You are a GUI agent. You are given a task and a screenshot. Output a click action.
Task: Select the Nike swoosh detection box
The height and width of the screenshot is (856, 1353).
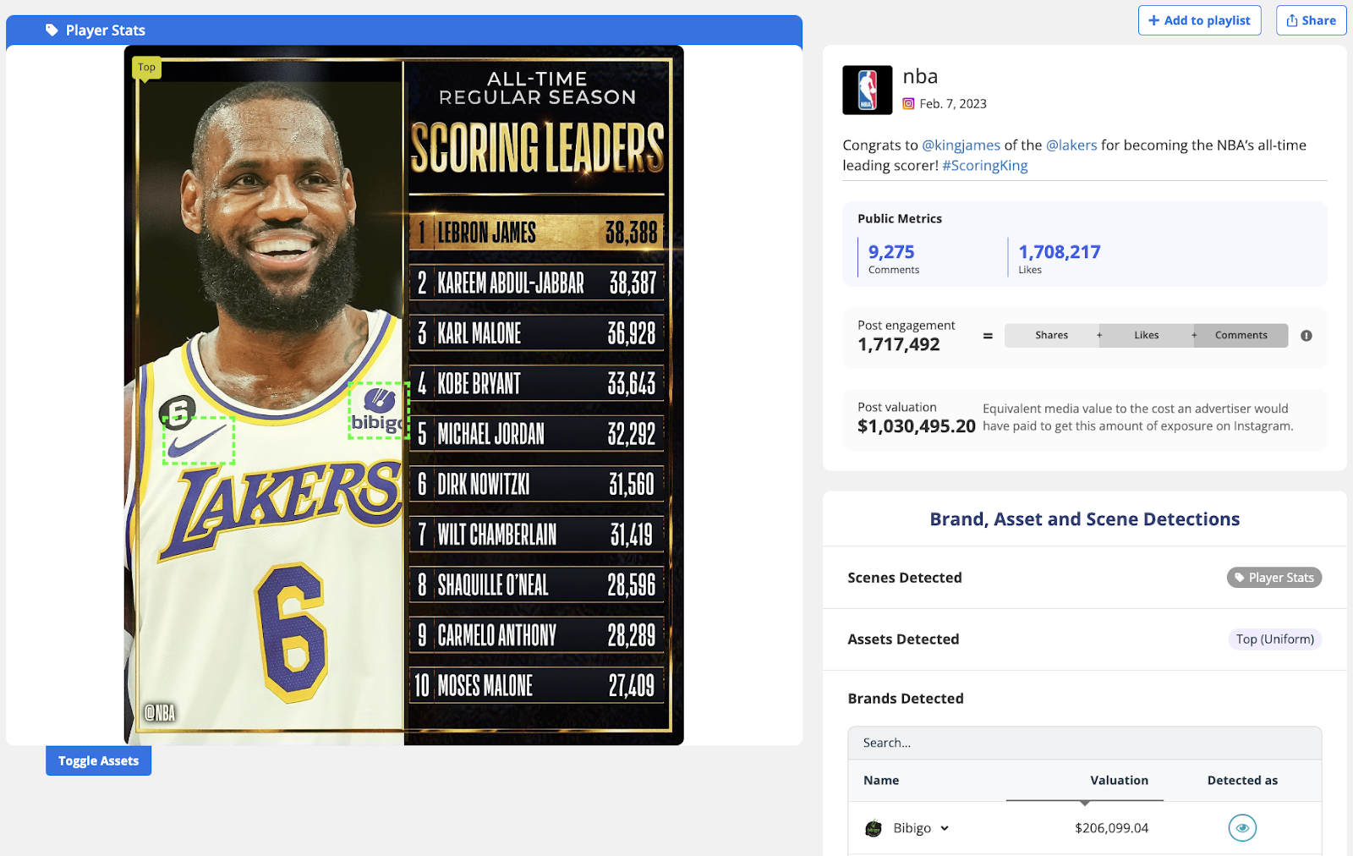pyautogui.click(x=199, y=441)
